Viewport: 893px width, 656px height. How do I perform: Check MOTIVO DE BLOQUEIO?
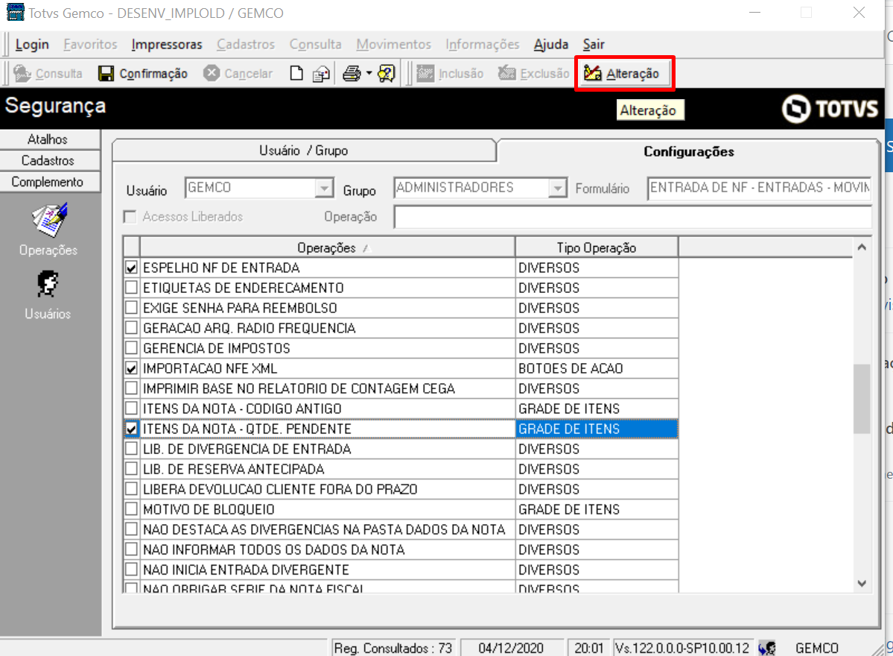tap(132, 509)
